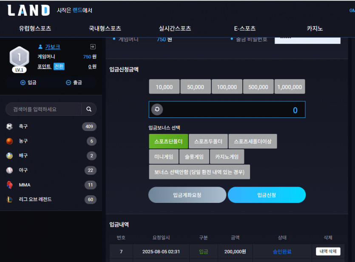Select the 배구 volleyball icon

(9, 156)
